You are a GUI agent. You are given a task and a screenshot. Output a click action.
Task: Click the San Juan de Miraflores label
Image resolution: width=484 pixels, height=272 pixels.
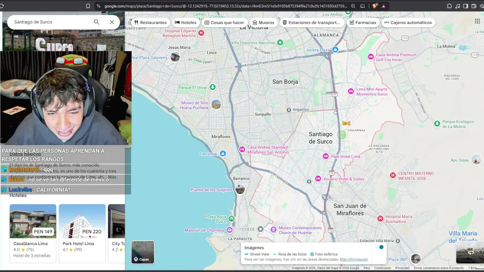click(x=350, y=210)
